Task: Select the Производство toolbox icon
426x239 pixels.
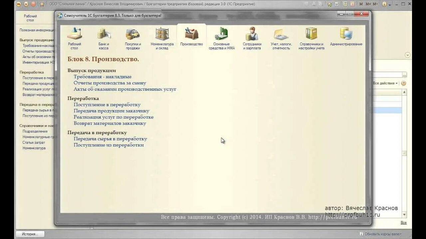Action: 191,34
